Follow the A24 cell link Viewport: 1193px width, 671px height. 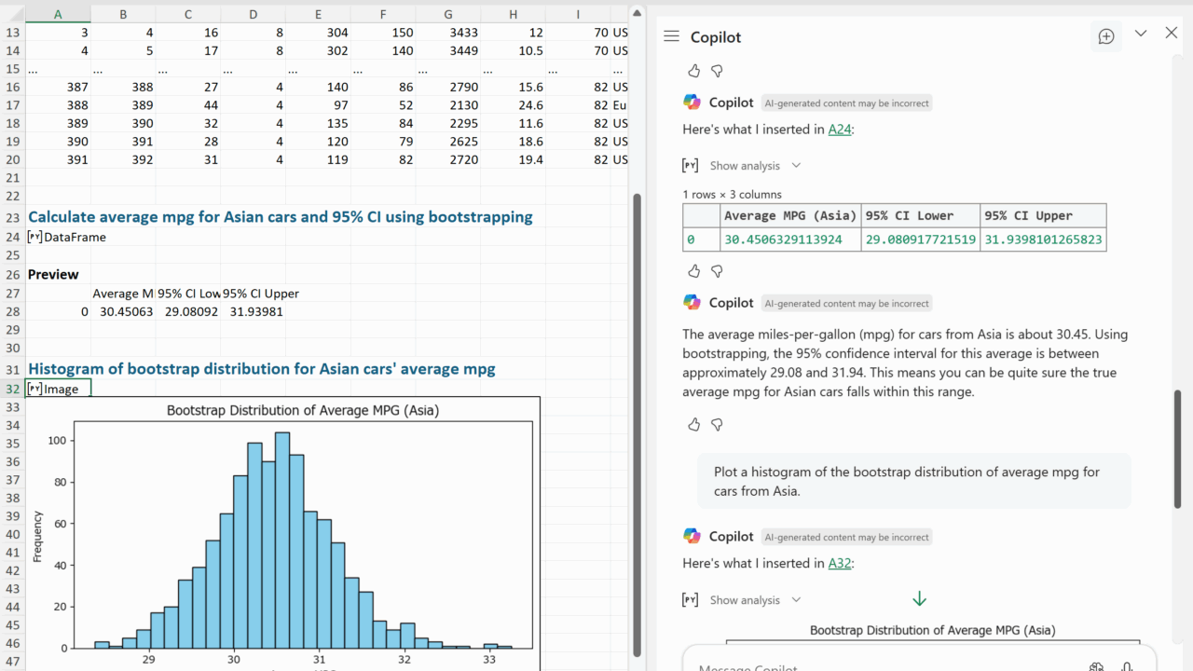pos(839,130)
